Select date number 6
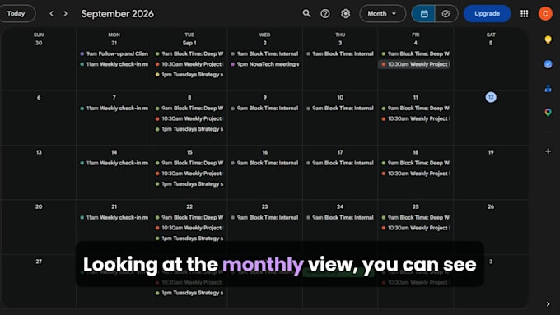 [39, 97]
